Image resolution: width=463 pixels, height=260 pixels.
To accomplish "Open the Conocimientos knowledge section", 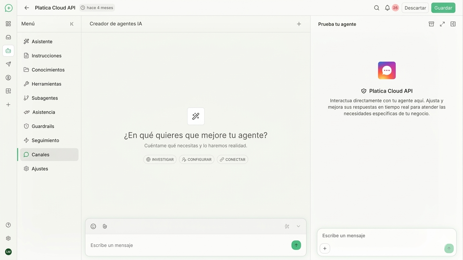I will pos(48,69).
